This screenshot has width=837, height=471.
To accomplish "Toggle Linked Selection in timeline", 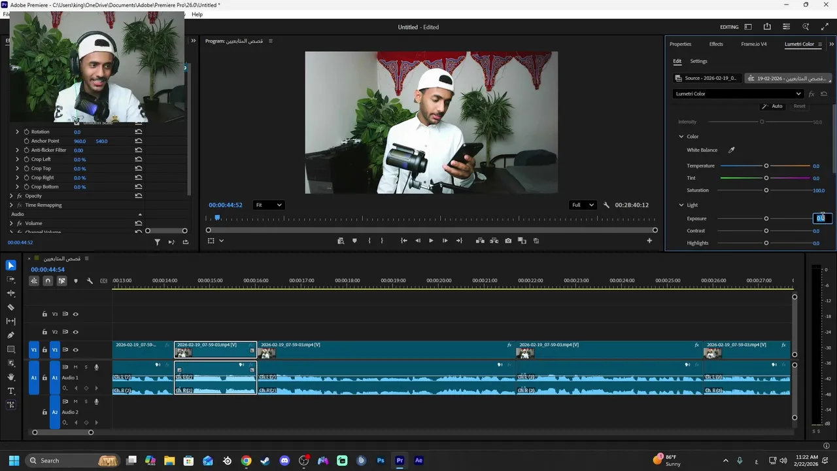I will click(x=61, y=281).
